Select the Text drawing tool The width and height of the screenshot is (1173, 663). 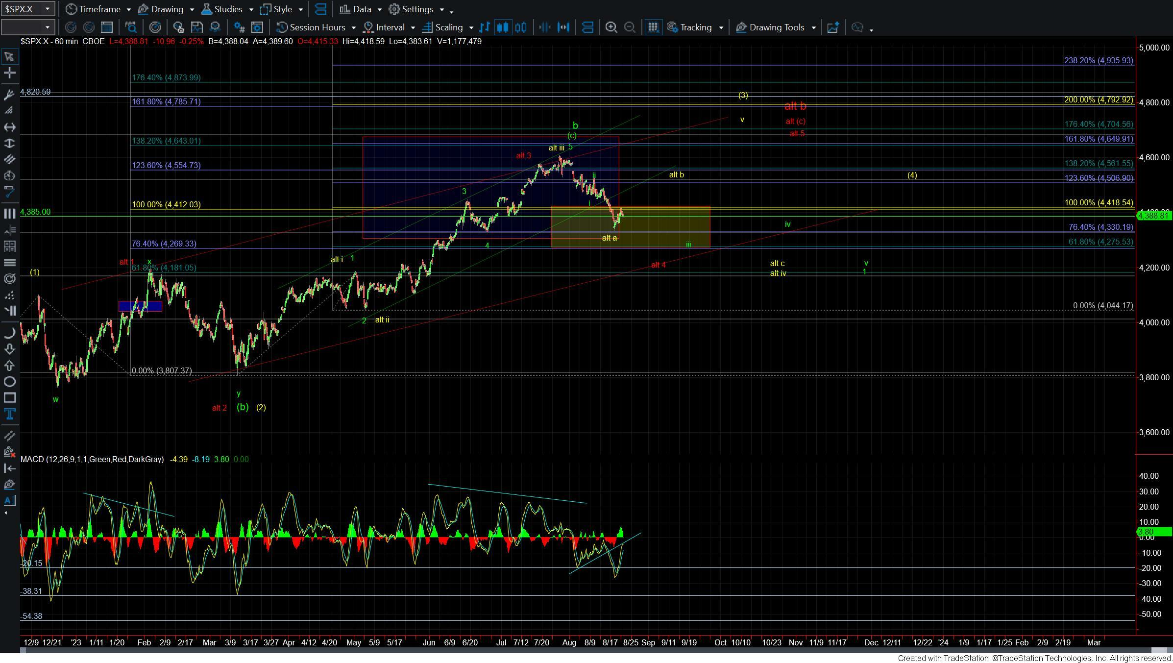click(9, 414)
